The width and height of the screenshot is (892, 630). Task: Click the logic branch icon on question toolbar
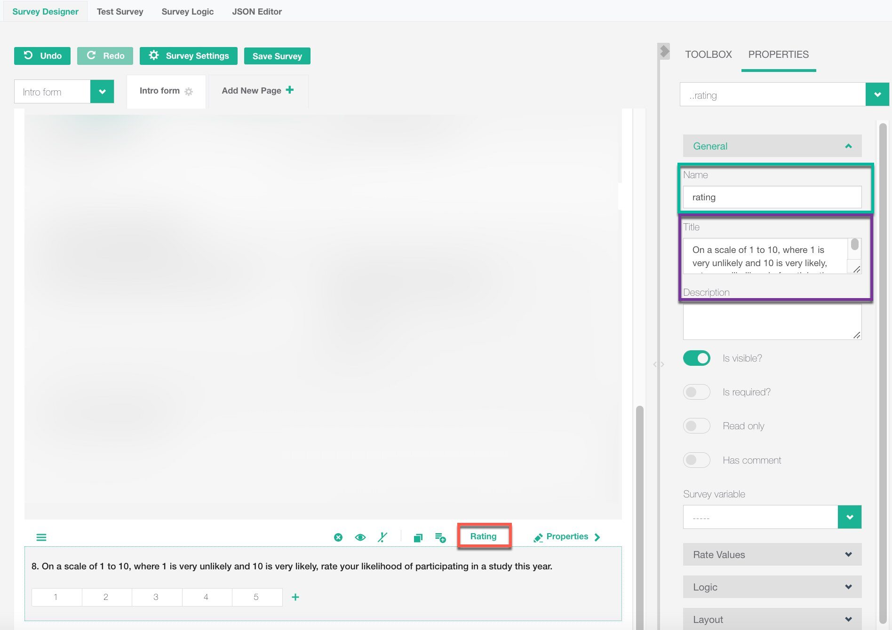382,537
